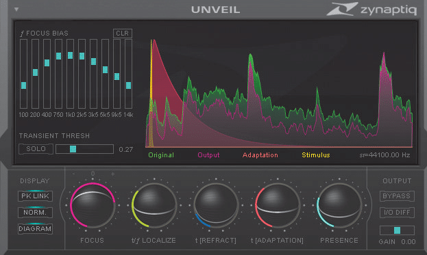The image size is (427, 255).
Task: Toggle the NORM. display option
Action: 35,213
